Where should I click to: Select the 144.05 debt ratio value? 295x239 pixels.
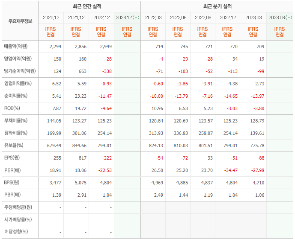pos(54,121)
